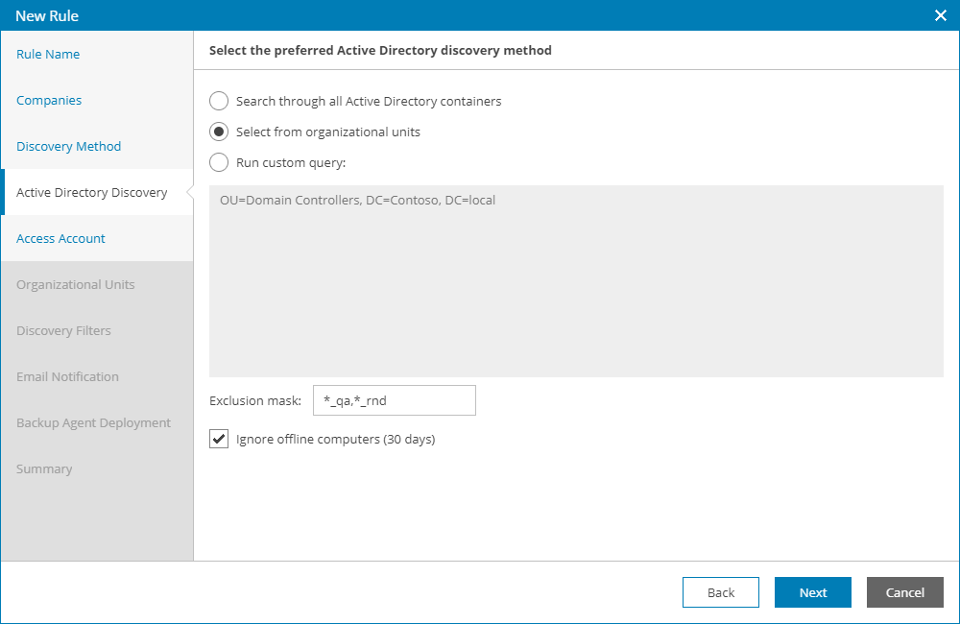This screenshot has height=624, width=960.
Task: Click the Discovery Filters step
Action: (64, 331)
